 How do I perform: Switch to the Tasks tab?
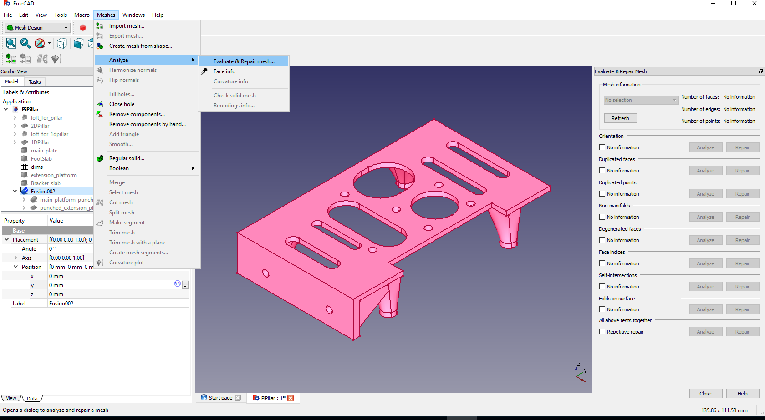coord(35,82)
